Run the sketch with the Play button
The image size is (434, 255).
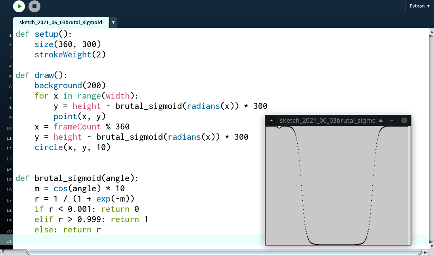coord(19,6)
